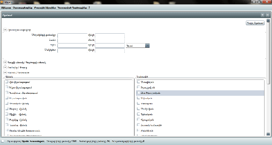The width and height of the screenshot is (272, 145).
Task: Expand the third collapsible section header
Action: pyautogui.click(x=5, y=67)
